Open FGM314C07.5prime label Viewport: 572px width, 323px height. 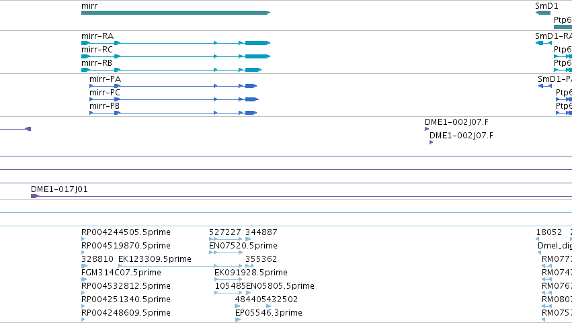coord(121,273)
